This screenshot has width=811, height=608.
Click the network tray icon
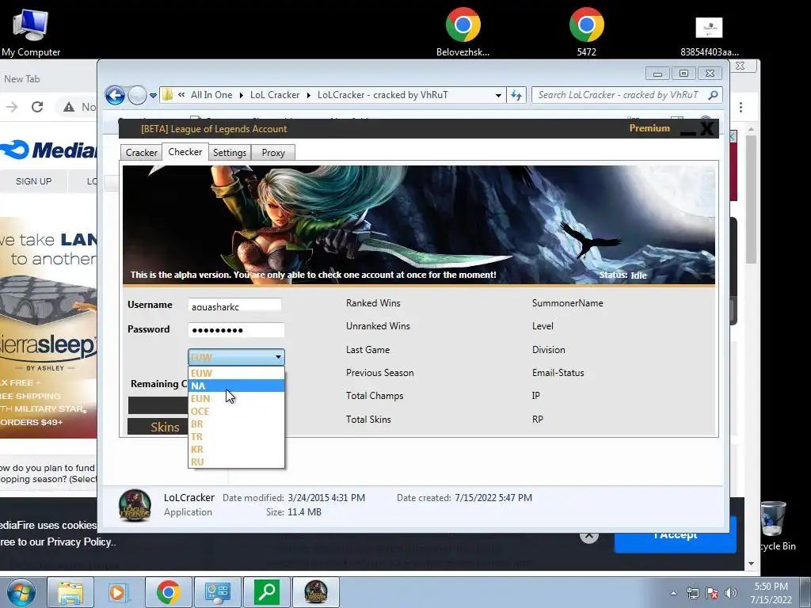(x=692, y=593)
